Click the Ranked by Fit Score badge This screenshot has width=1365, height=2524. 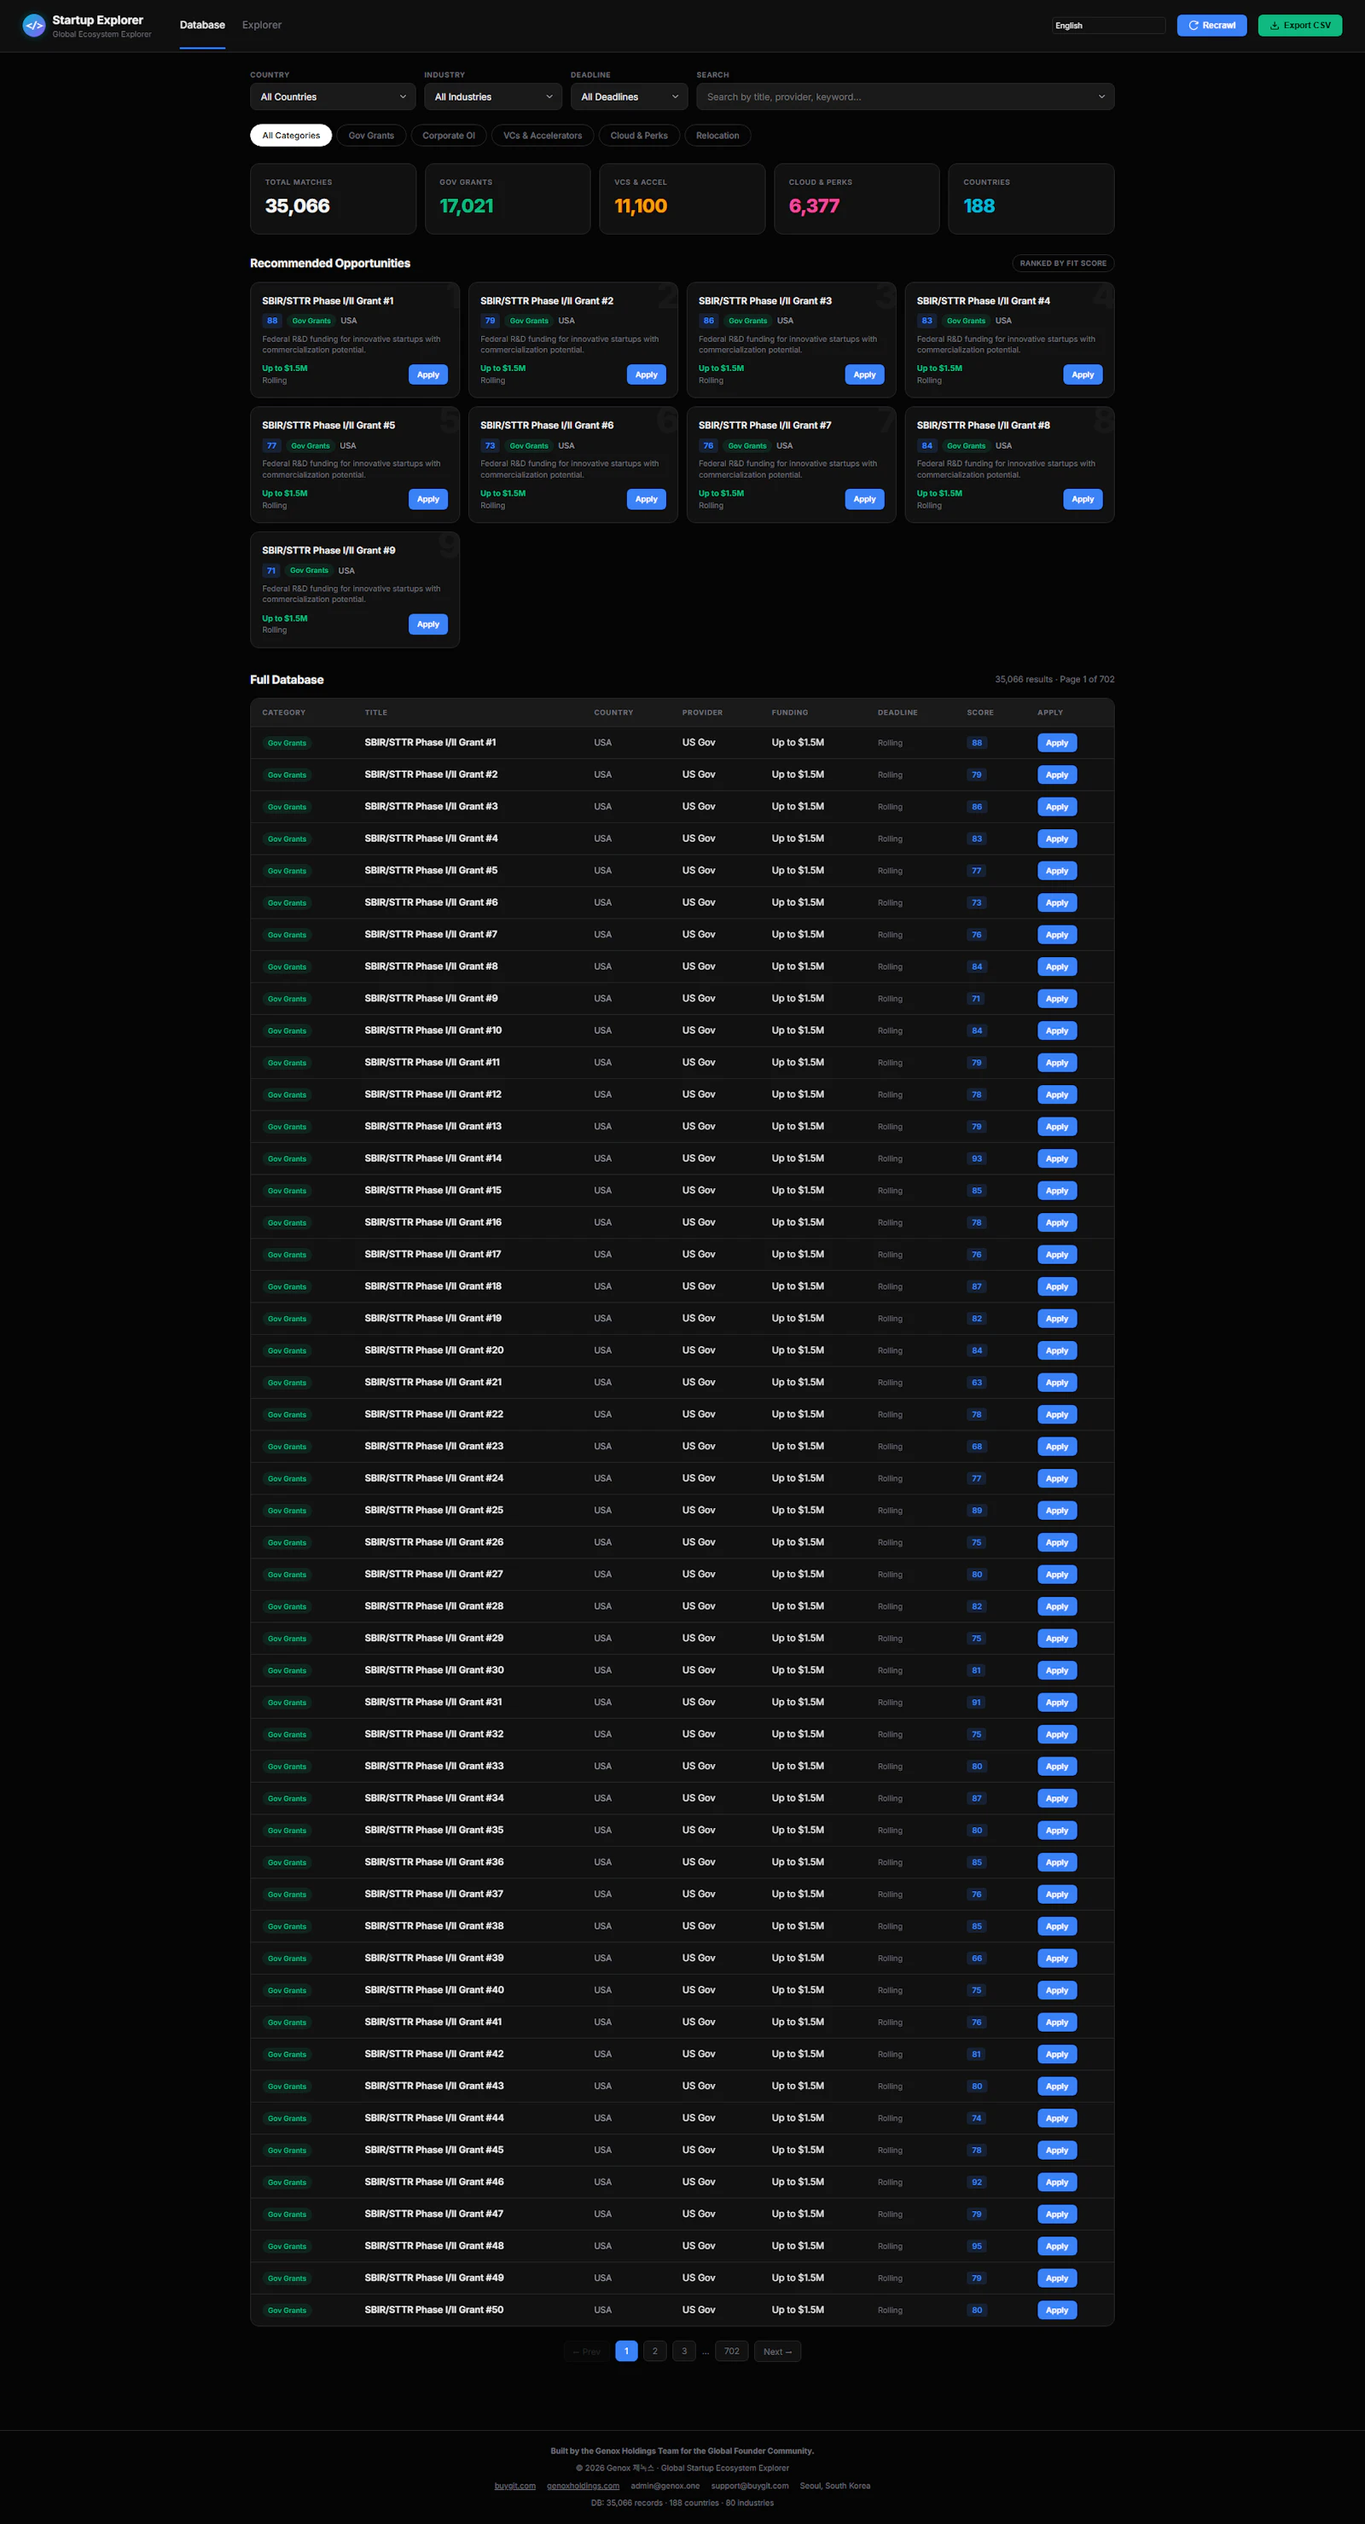(1063, 263)
